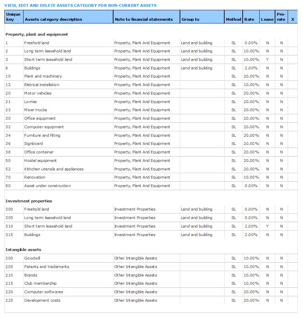
Task: Click the Lease N cell for Plant and machinery
Action: pos(267,77)
